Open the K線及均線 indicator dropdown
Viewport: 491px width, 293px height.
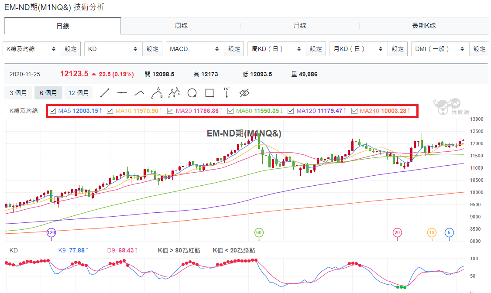(x=31, y=49)
